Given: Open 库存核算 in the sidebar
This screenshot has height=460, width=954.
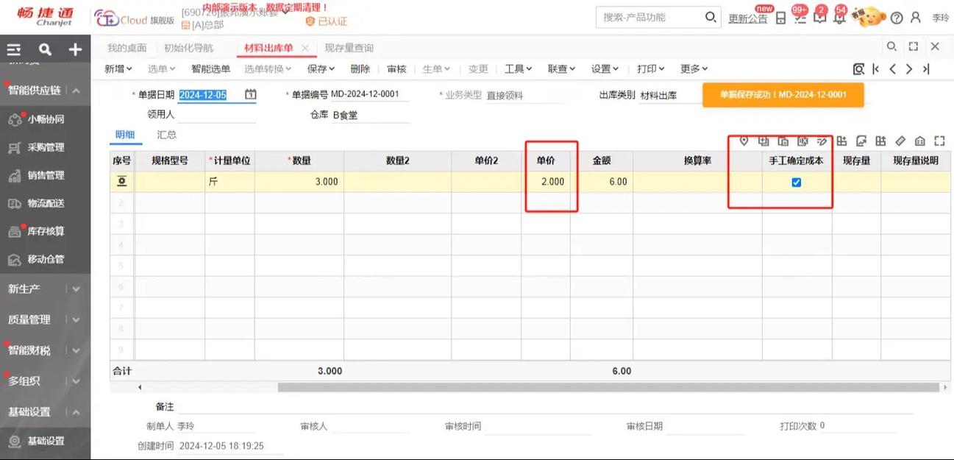Looking at the screenshot, I should coord(46,231).
